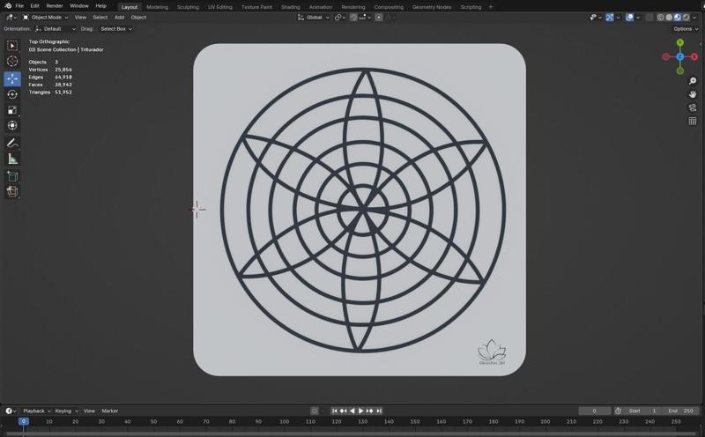Click the Blender logo menu icon
Screen dimensions: 705x437
click(x=8, y=6)
